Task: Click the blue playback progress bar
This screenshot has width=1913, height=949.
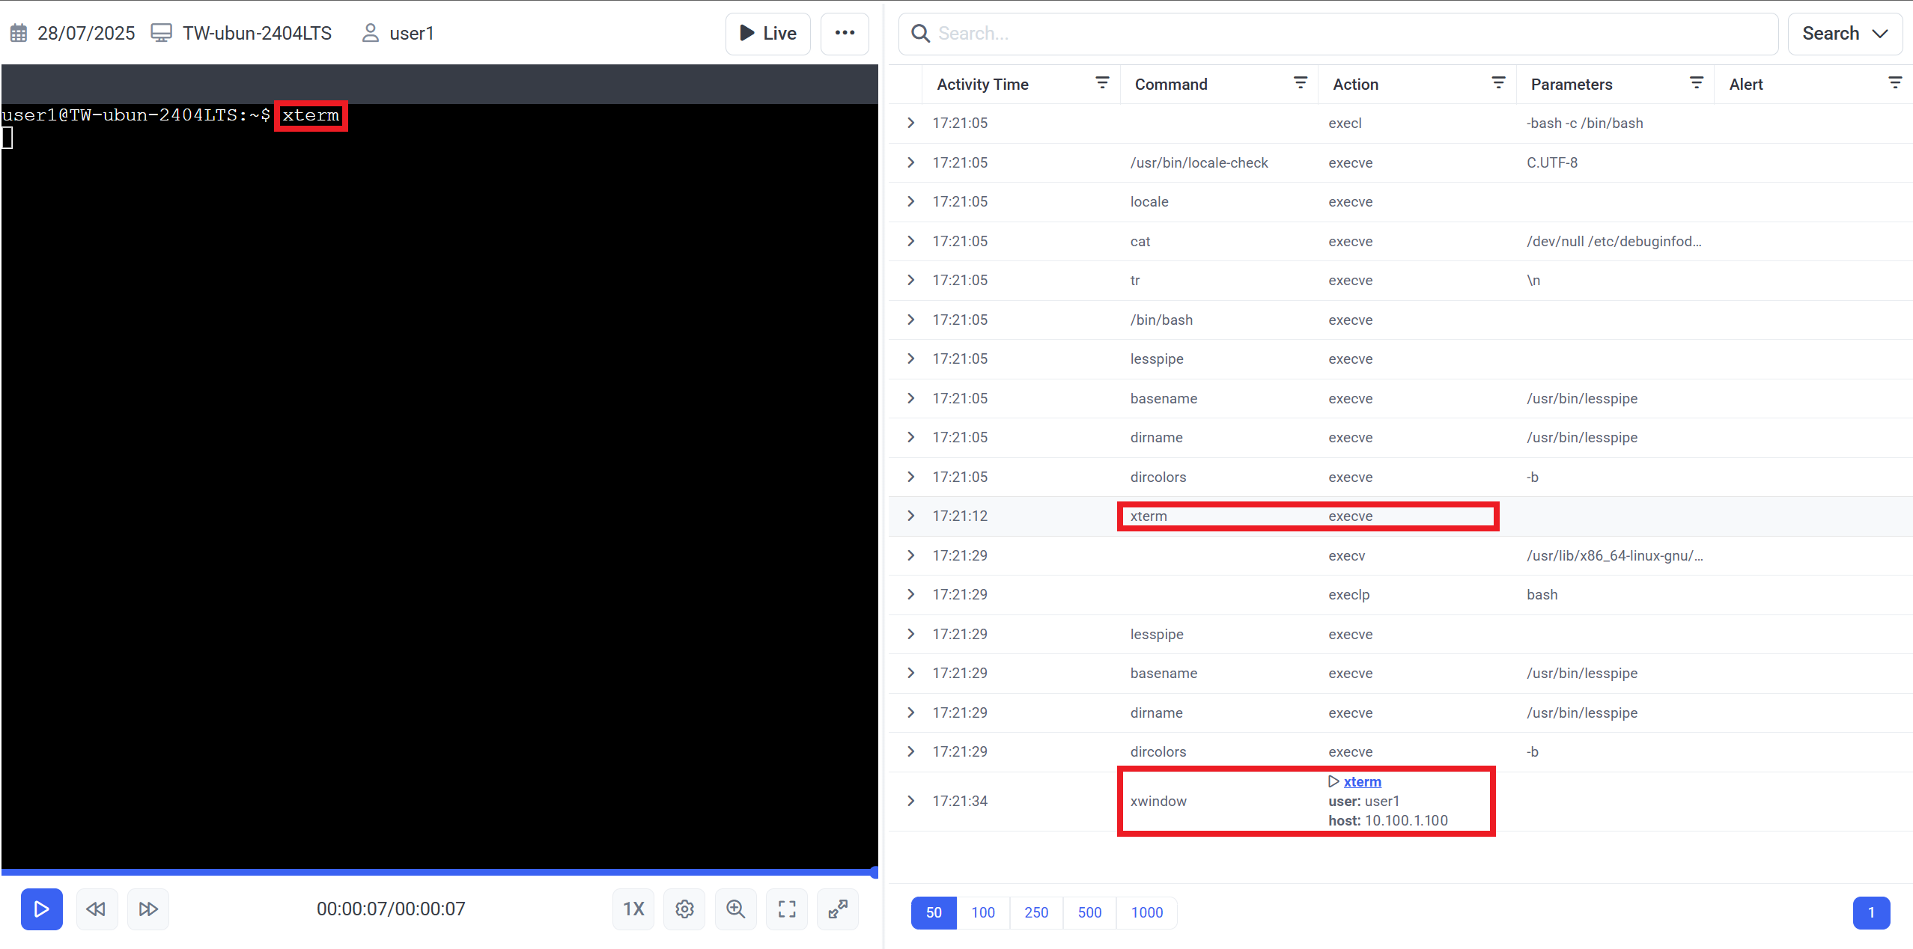Action: click(x=439, y=872)
